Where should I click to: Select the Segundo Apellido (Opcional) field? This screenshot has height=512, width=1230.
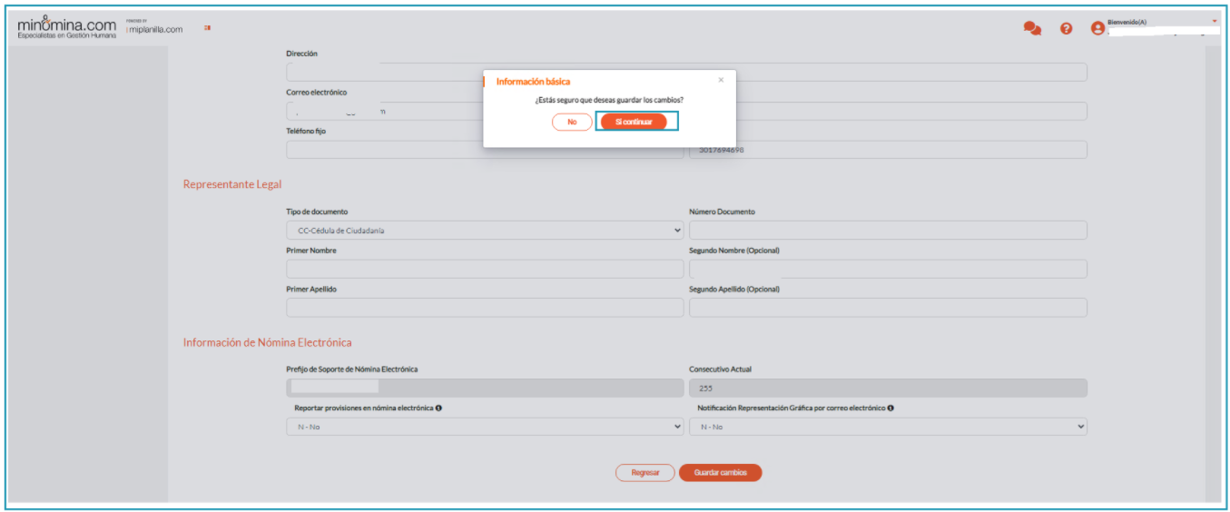(887, 308)
